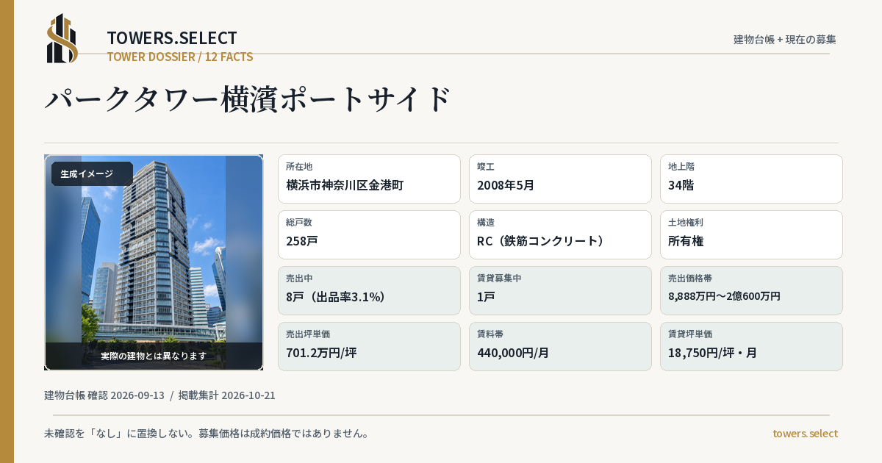Select the 地上階 card showing 34階
The width and height of the screenshot is (882, 463).
tap(751, 179)
